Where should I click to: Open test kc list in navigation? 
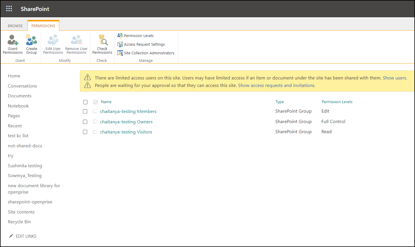click(18, 136)
